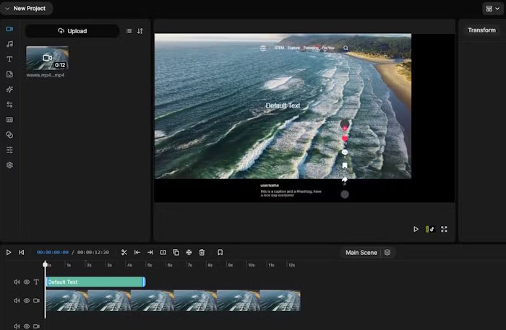Click the video track camera icon
The height and width of the screenshot is (330, 506).
36,300
